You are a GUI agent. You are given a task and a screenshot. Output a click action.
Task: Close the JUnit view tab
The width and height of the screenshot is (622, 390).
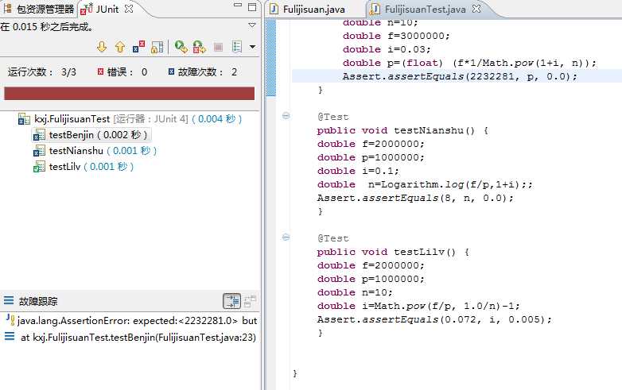[129, 9]
